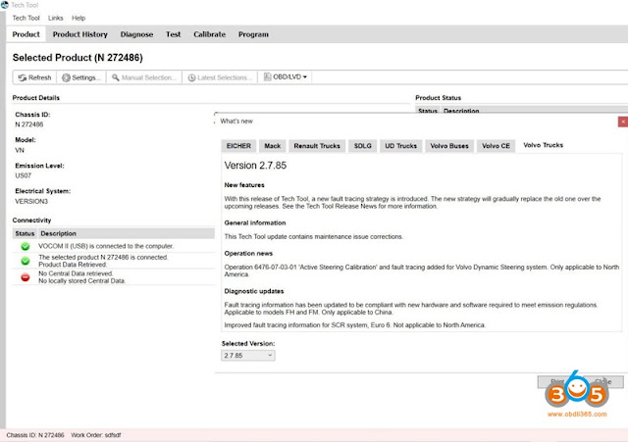This screenshot has width=628, height=442.
Task: Select the Volvo Buses tab
Action: tap(449, 146)
